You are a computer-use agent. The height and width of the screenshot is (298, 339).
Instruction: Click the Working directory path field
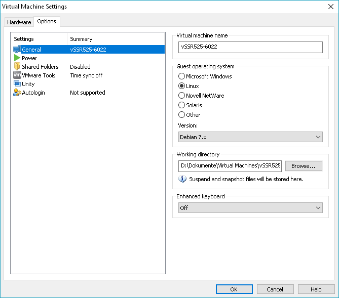(230, 166)
